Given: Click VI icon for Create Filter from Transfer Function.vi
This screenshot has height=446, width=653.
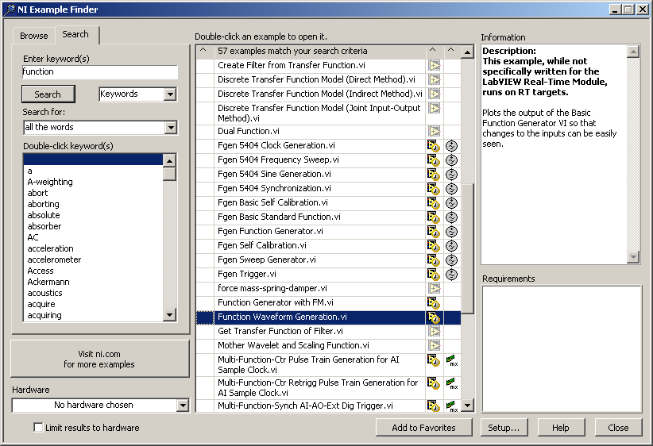Looking at the screenshot, I should tap(434, 66).
